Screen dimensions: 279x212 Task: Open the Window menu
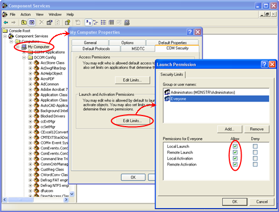[x=55, y=15]
